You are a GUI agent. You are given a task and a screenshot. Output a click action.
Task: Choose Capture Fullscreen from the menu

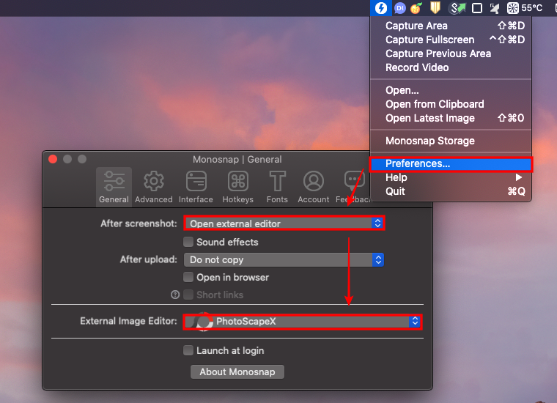coord(451,40)
